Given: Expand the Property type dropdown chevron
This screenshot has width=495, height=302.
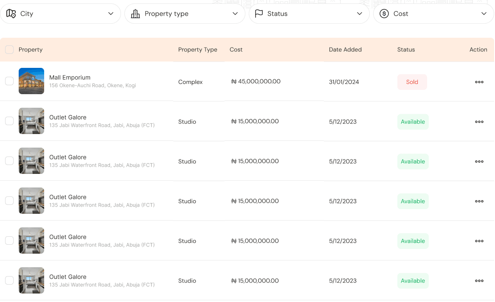Looking at the screenshot, I should [235, 14].
